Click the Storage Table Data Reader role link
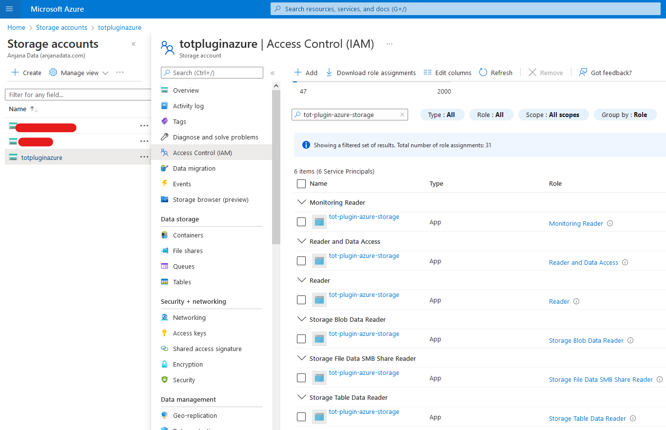 tap(587, 418)
